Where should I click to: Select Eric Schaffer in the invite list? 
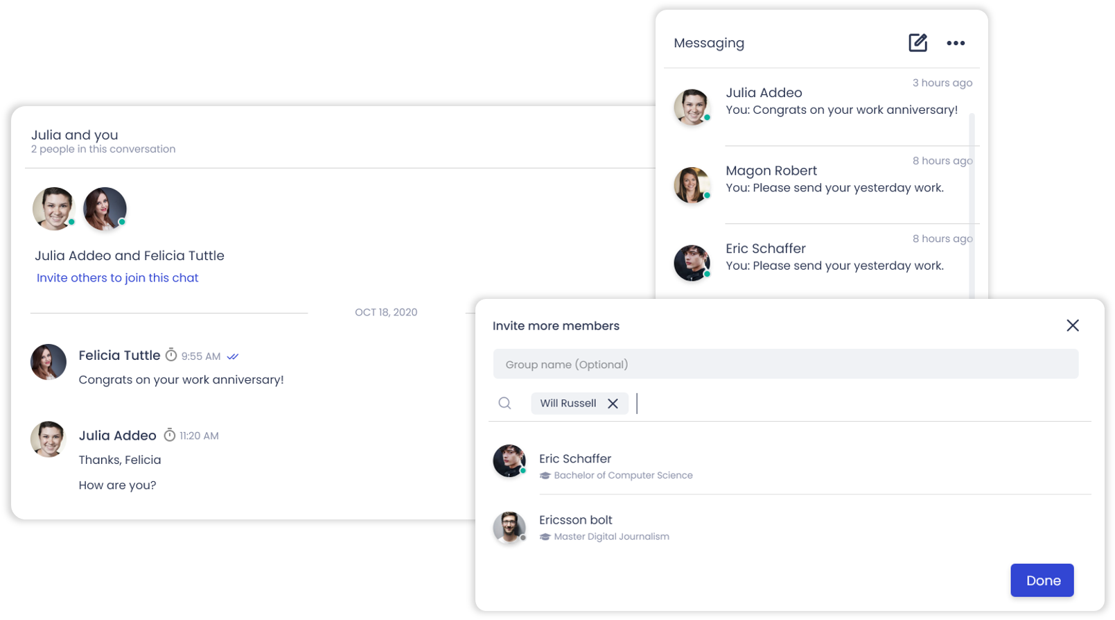coord(790,463)
